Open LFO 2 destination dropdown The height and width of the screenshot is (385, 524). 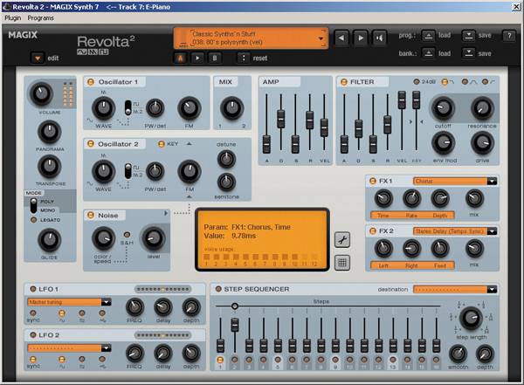[x=107, y=348]
